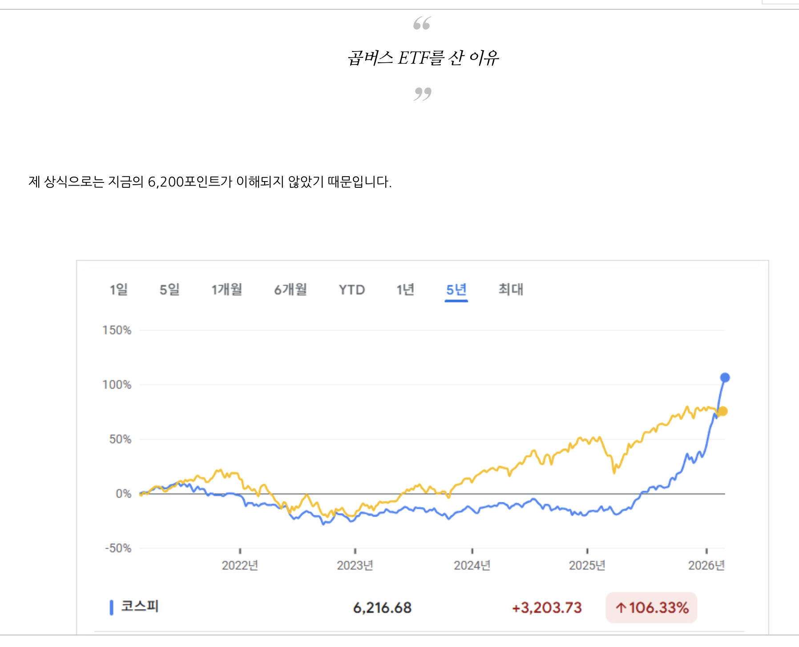Reselect the active 5년 range
This screenshot has height=647, width=799.
(456, 290)
